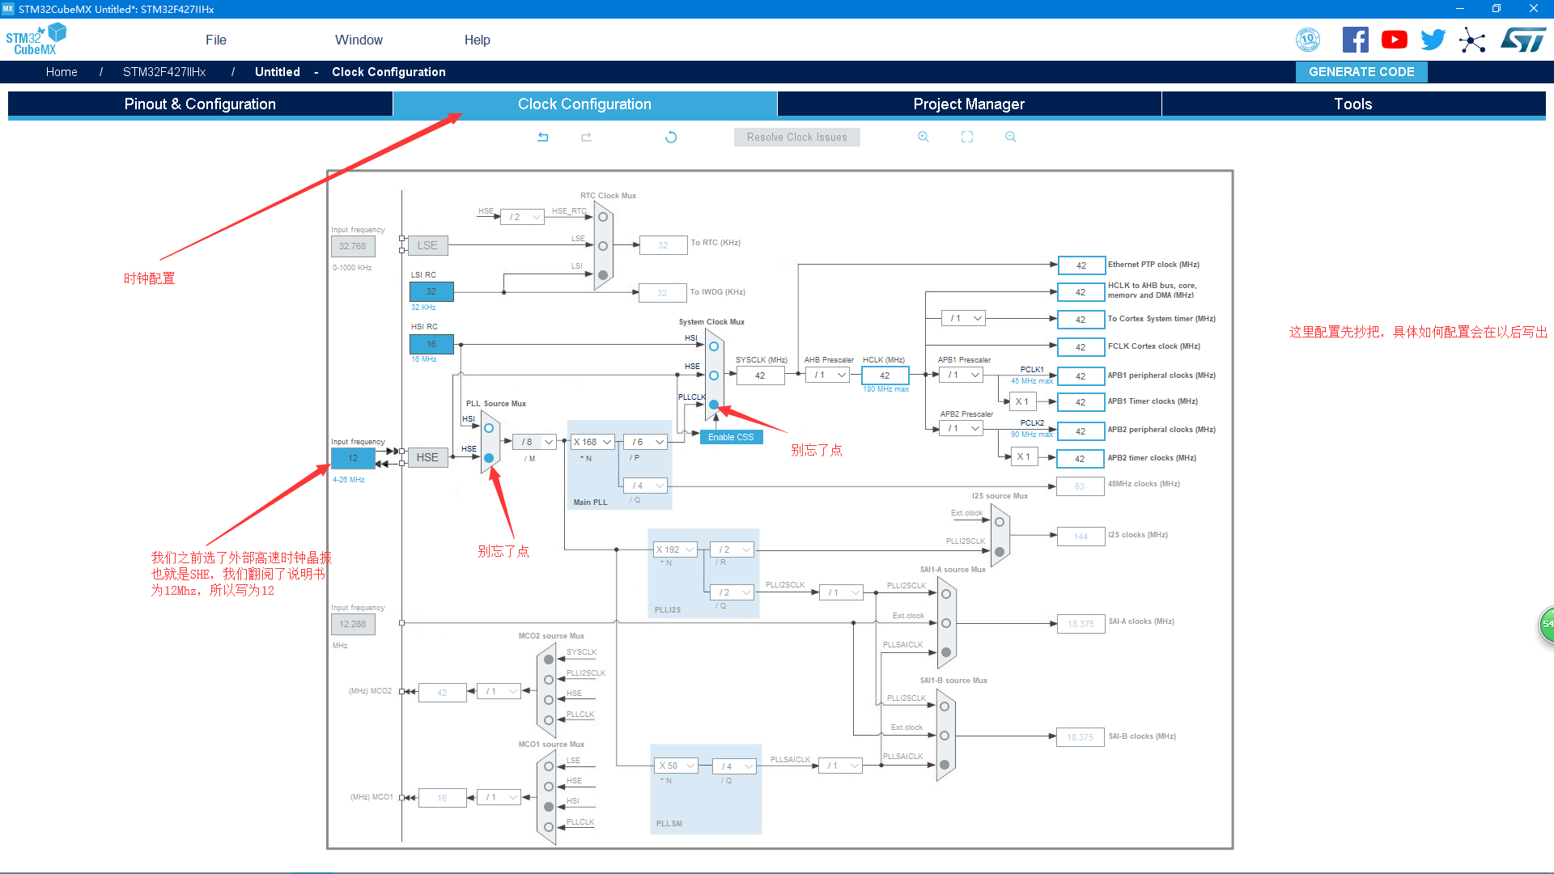Image resolution: width=1554 pixels, height=874 pixels.
Task: Open the PLLI2S multiplier X 192 dropdown
Action: [x=675, y=549]
